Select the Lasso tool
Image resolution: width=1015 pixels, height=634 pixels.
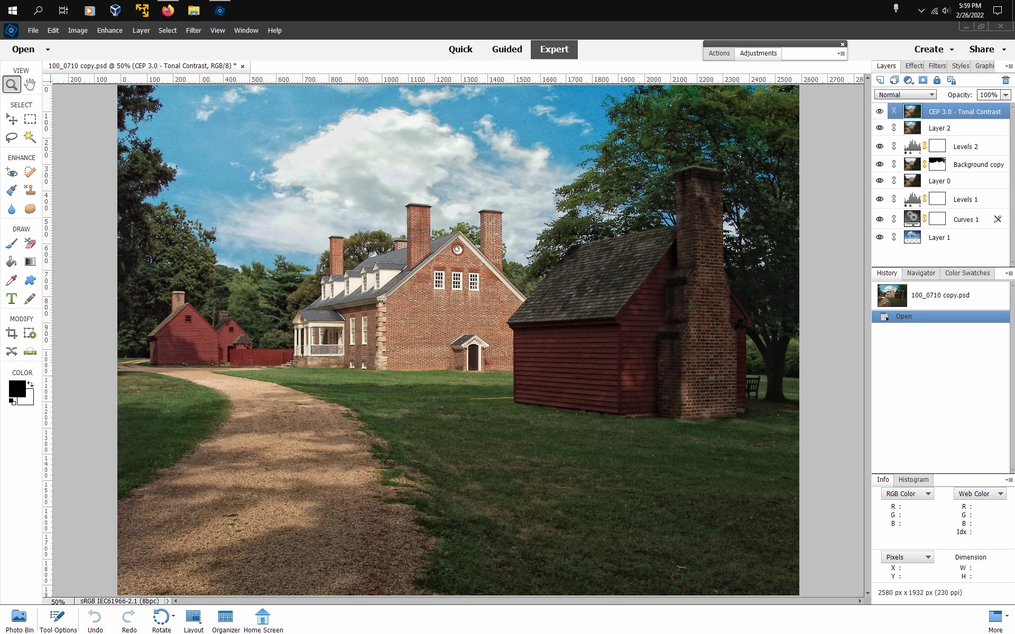12,137
